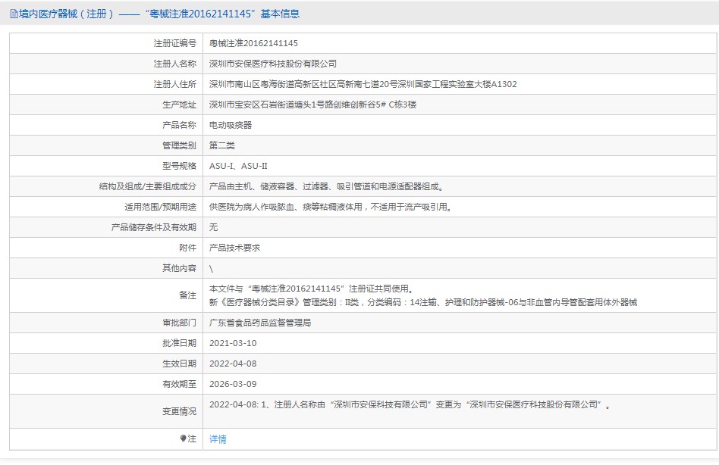Image resolution: width=719 pixels, height=465 pixels.
Task: Click the 注册证编号 label cell
Action: [106, 43]
